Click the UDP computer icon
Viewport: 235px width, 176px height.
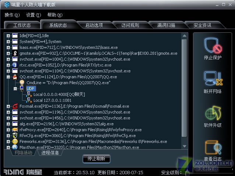[22, 89]
